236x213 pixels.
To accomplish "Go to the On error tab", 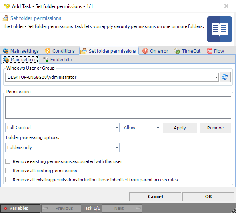I will point(155,51).
